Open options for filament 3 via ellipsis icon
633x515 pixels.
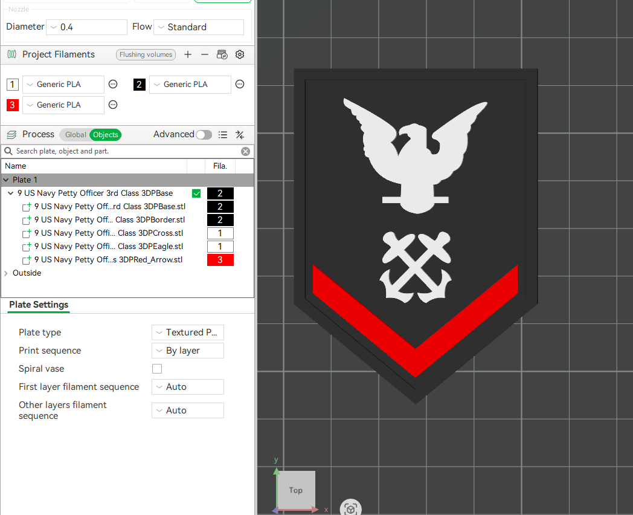click(113, 105)
